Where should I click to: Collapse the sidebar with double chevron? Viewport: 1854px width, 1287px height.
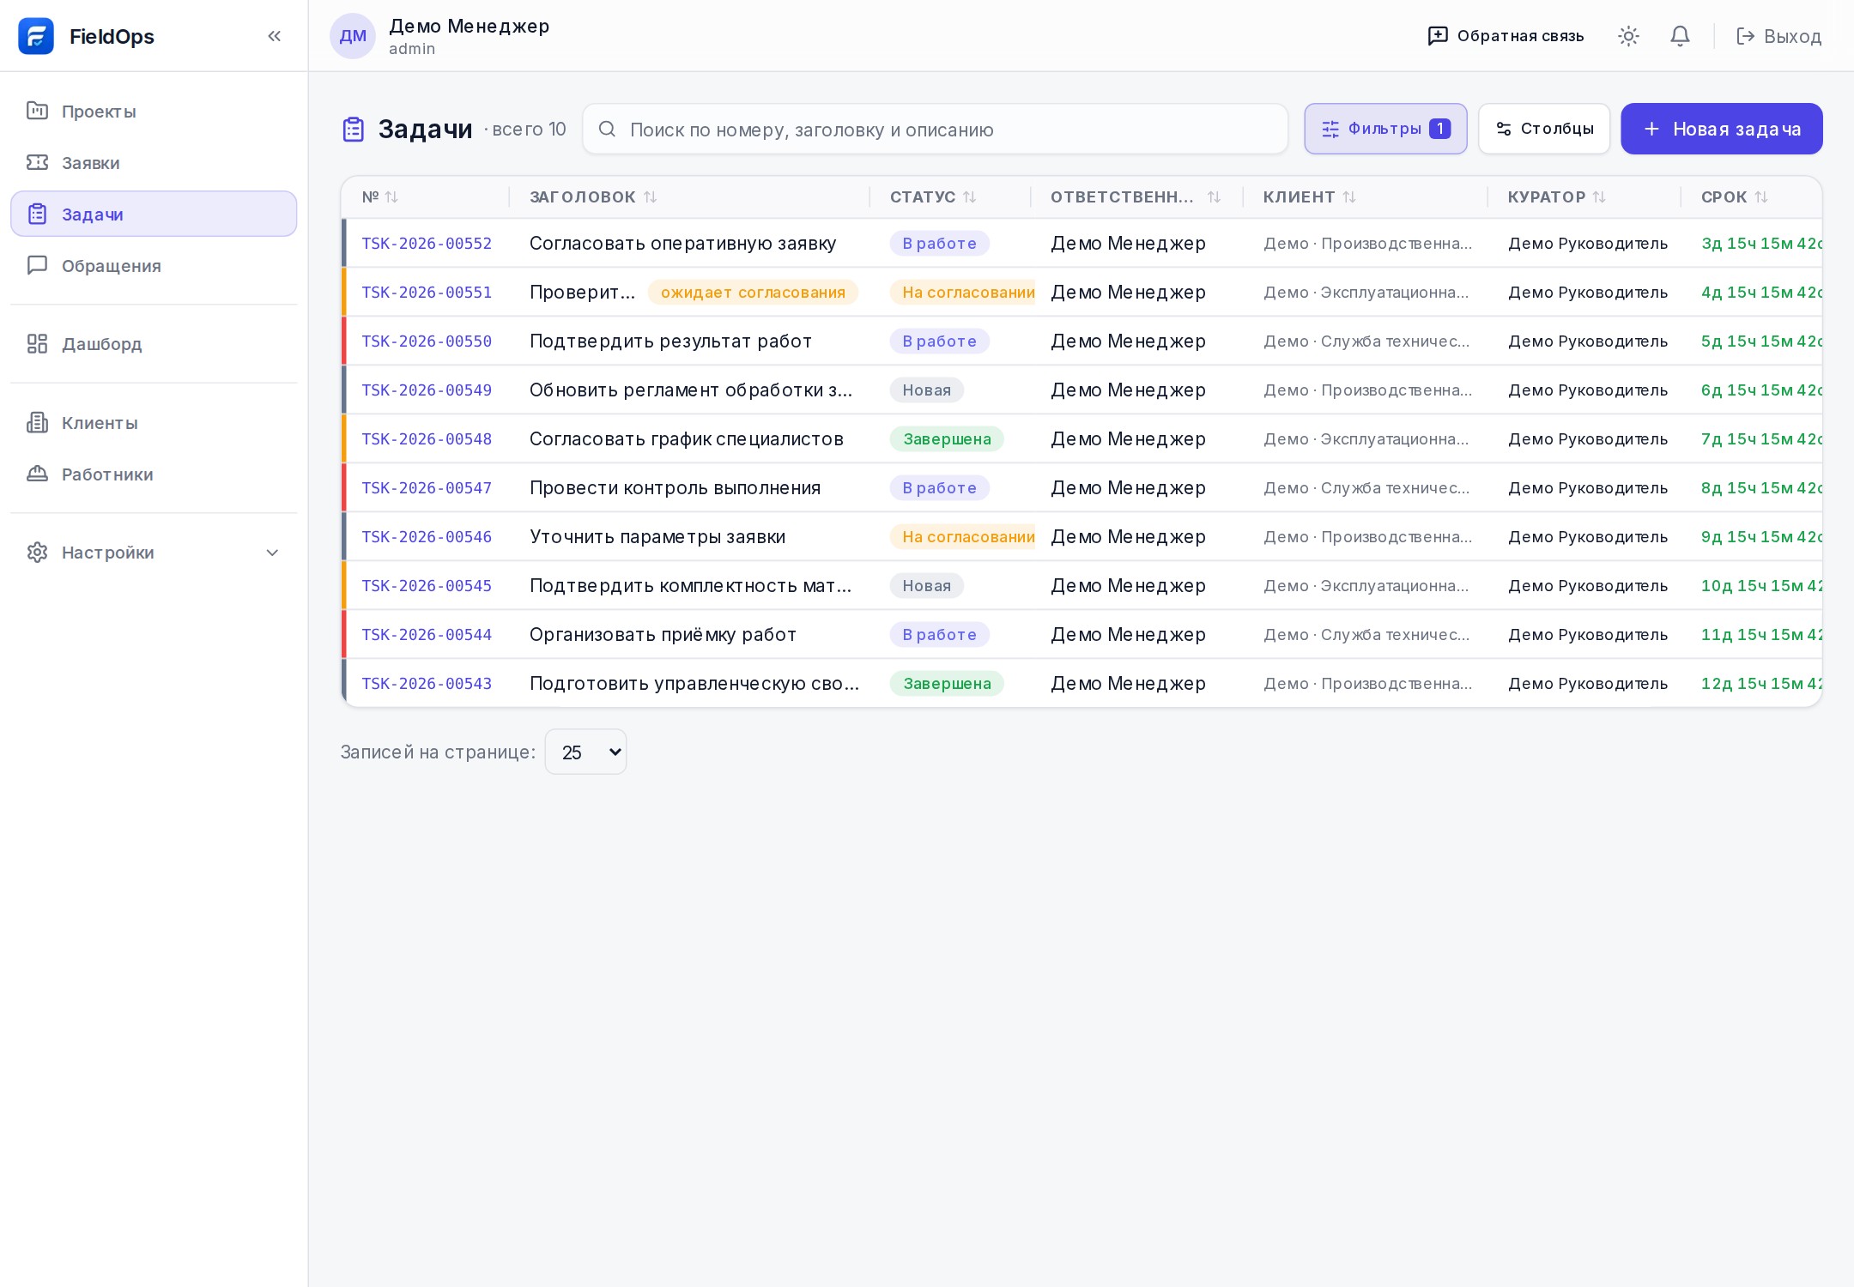point(275,36)
